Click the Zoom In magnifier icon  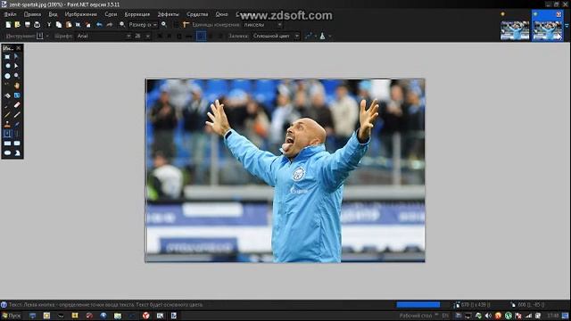click(164, 25)
